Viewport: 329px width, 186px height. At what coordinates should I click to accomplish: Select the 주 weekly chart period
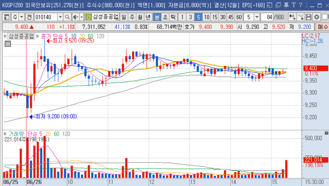pyautogui.click(x=132, y=17)
